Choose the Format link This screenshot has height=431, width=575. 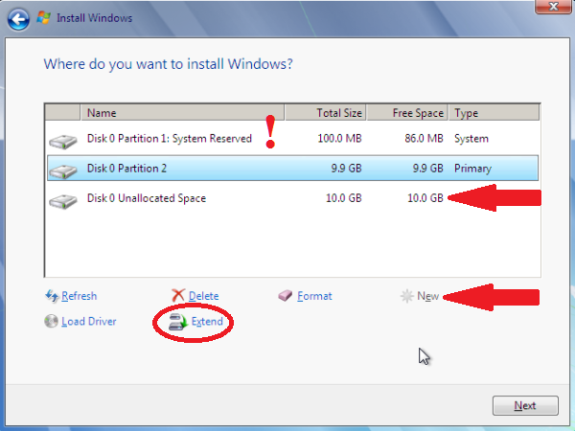pos(314,296)
